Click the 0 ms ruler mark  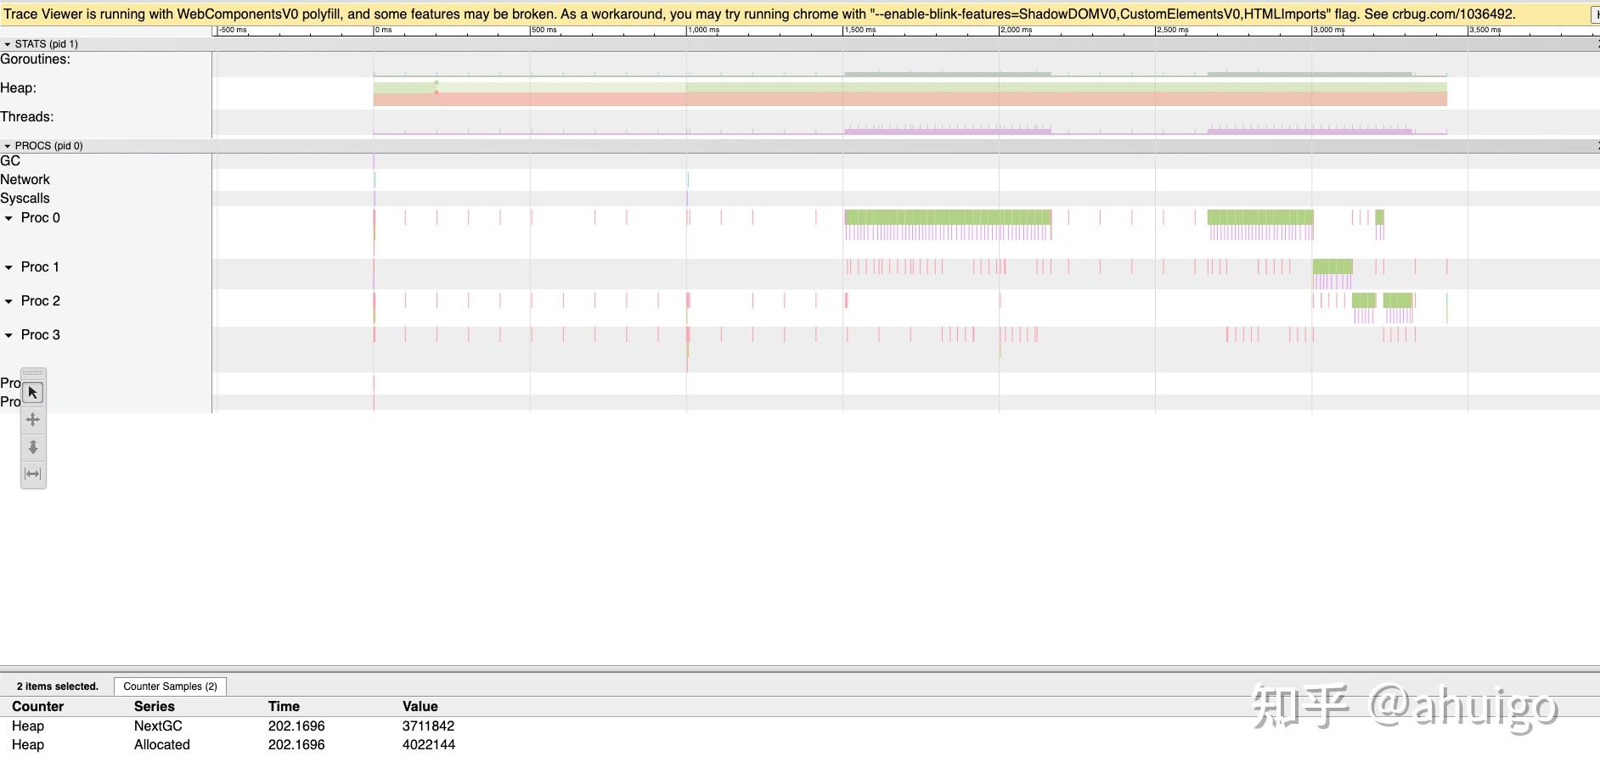[x=384, y=31]
